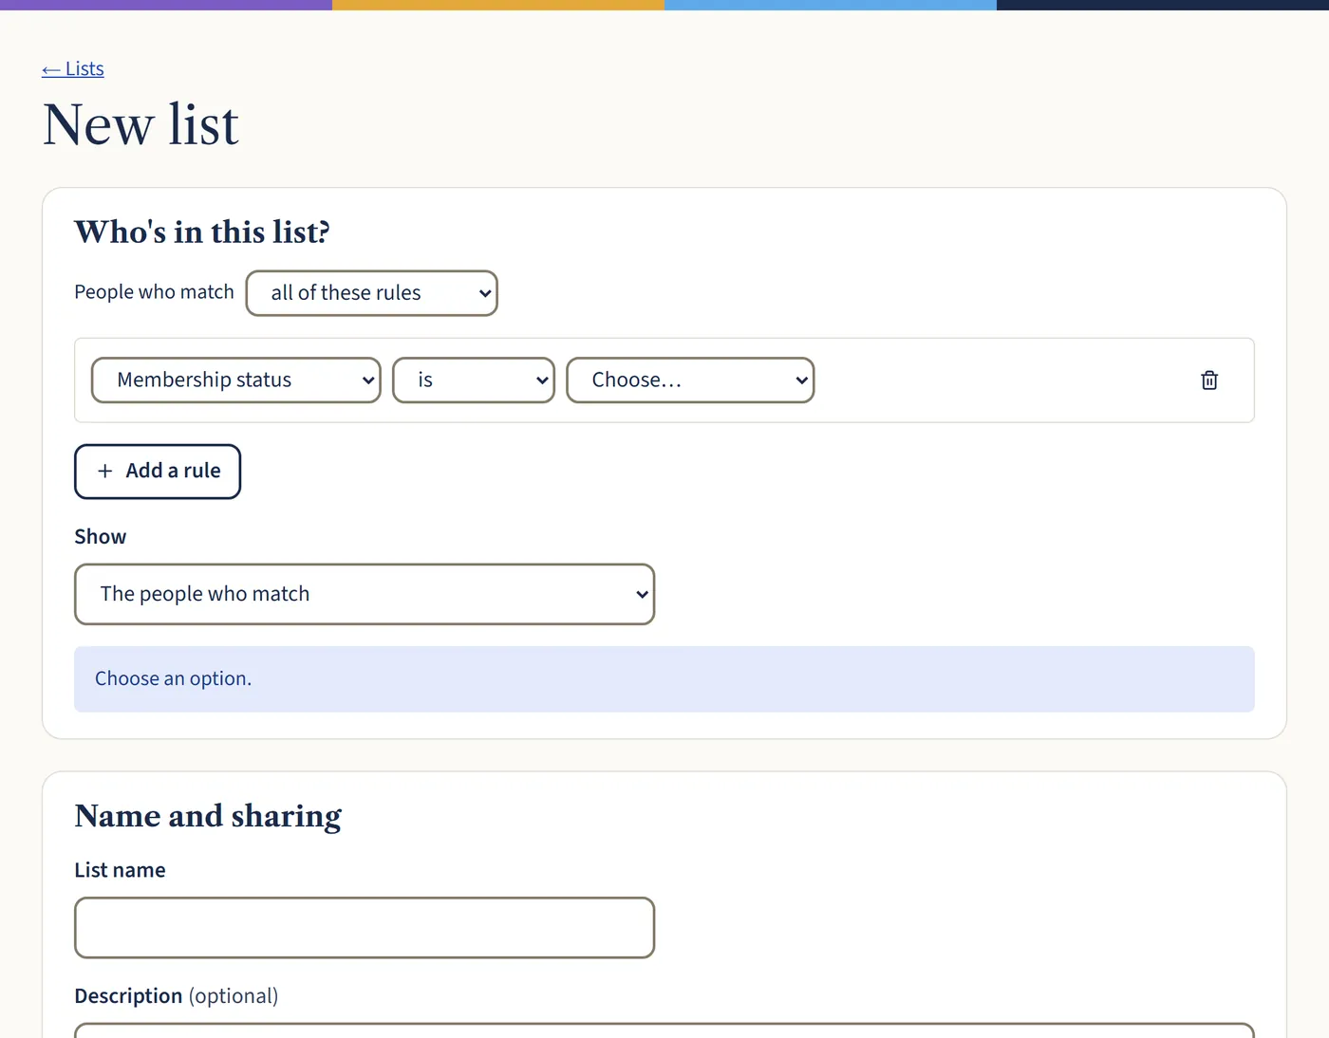Open the 'is' operator dropdown
1329x1038 pixels.
click(474, 380)
